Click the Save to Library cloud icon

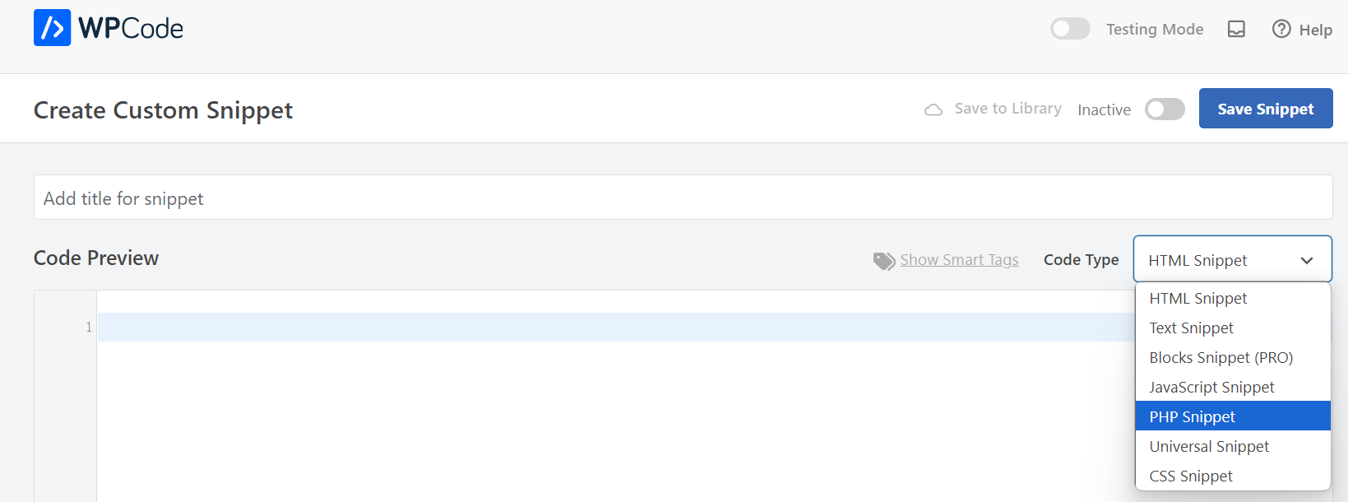click(933, 109)
